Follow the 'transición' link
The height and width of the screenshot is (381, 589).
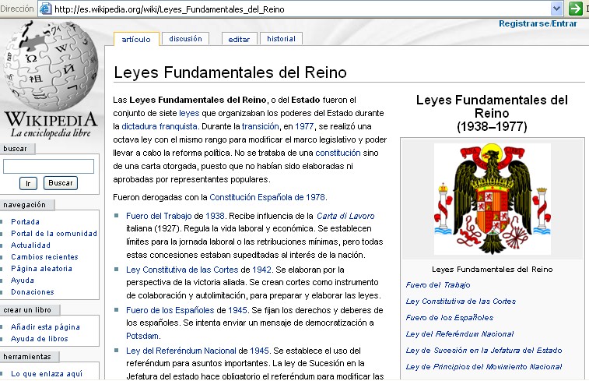pos(261,126)
